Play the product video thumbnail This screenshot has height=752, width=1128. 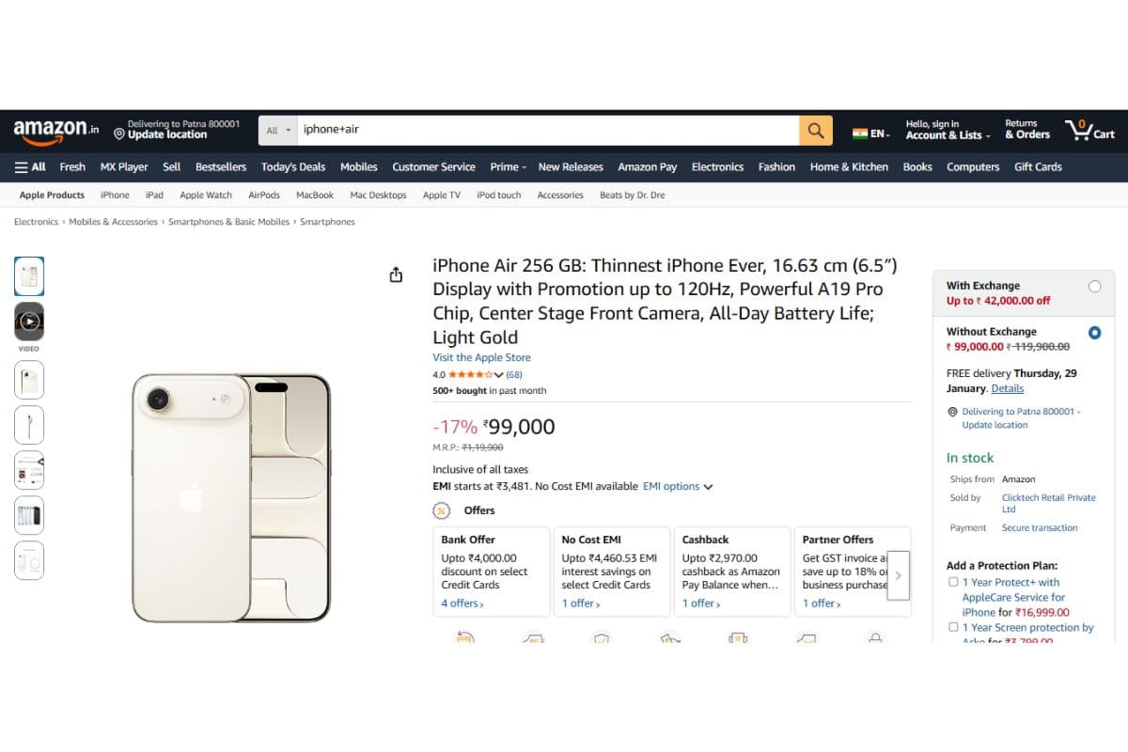28,322
